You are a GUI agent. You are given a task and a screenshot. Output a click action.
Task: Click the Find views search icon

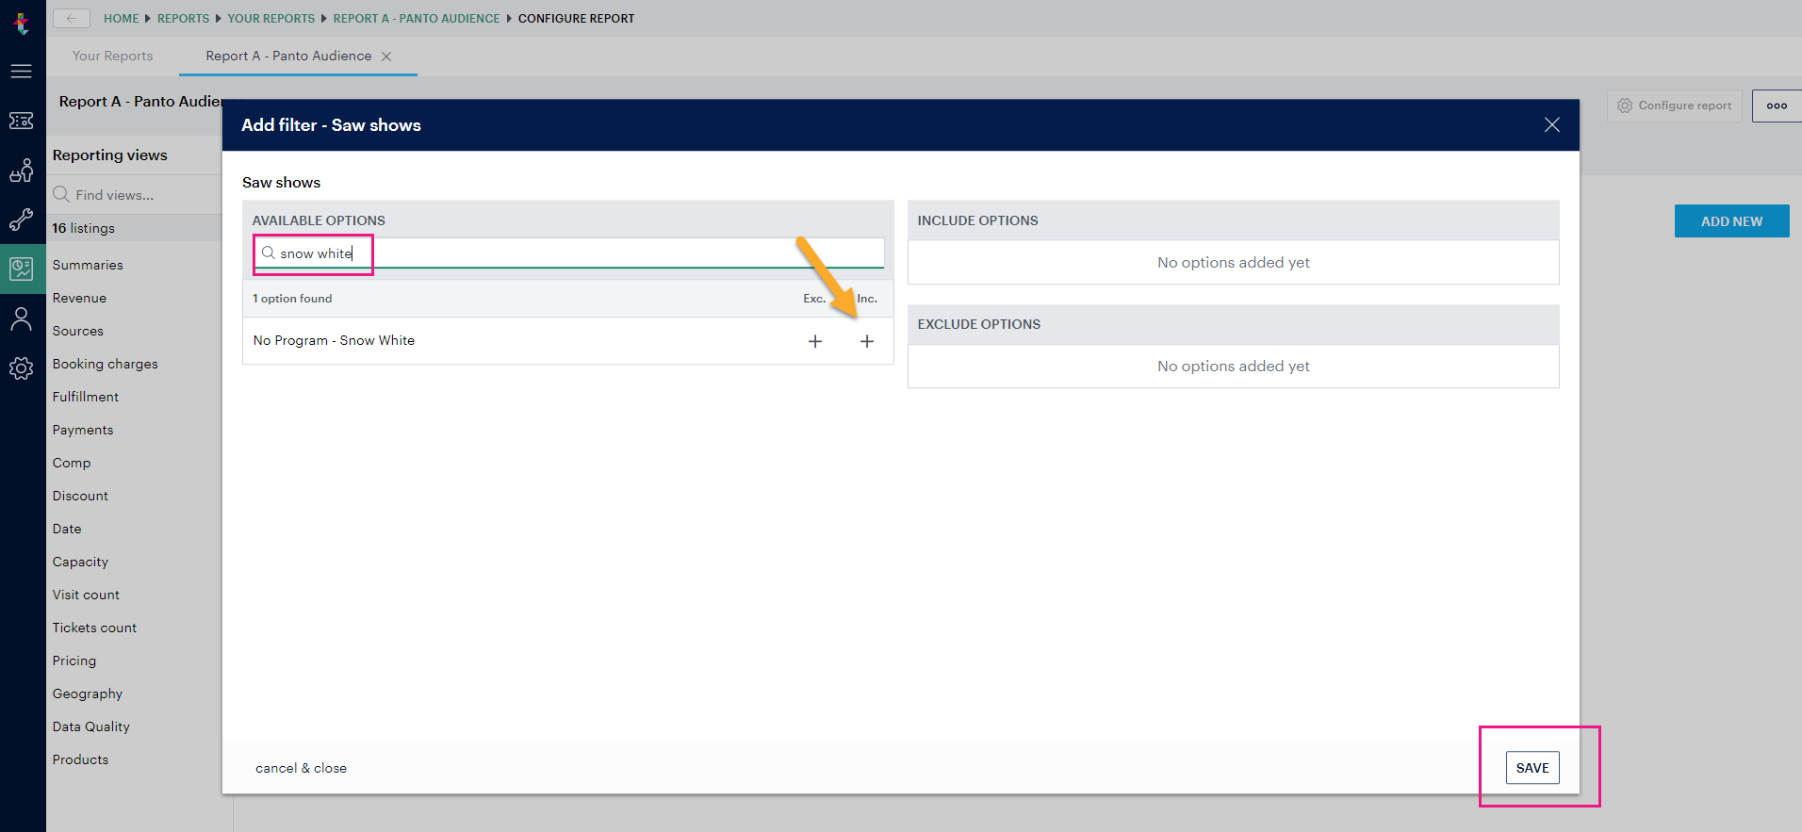(x=61, y=194)
